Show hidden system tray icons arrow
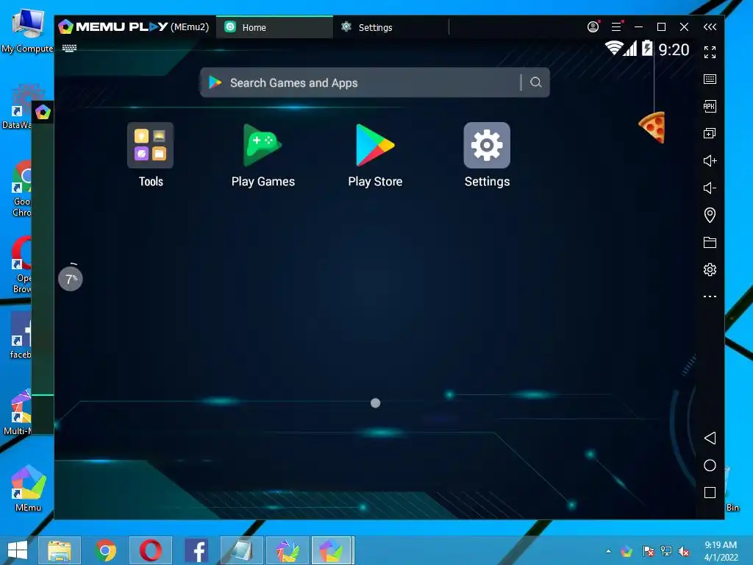Image resolution: width=753 pixels, height=565 pixels. click(x=608, y=551)
